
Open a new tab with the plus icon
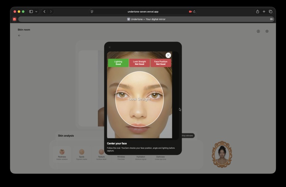[x=264, y=11]
